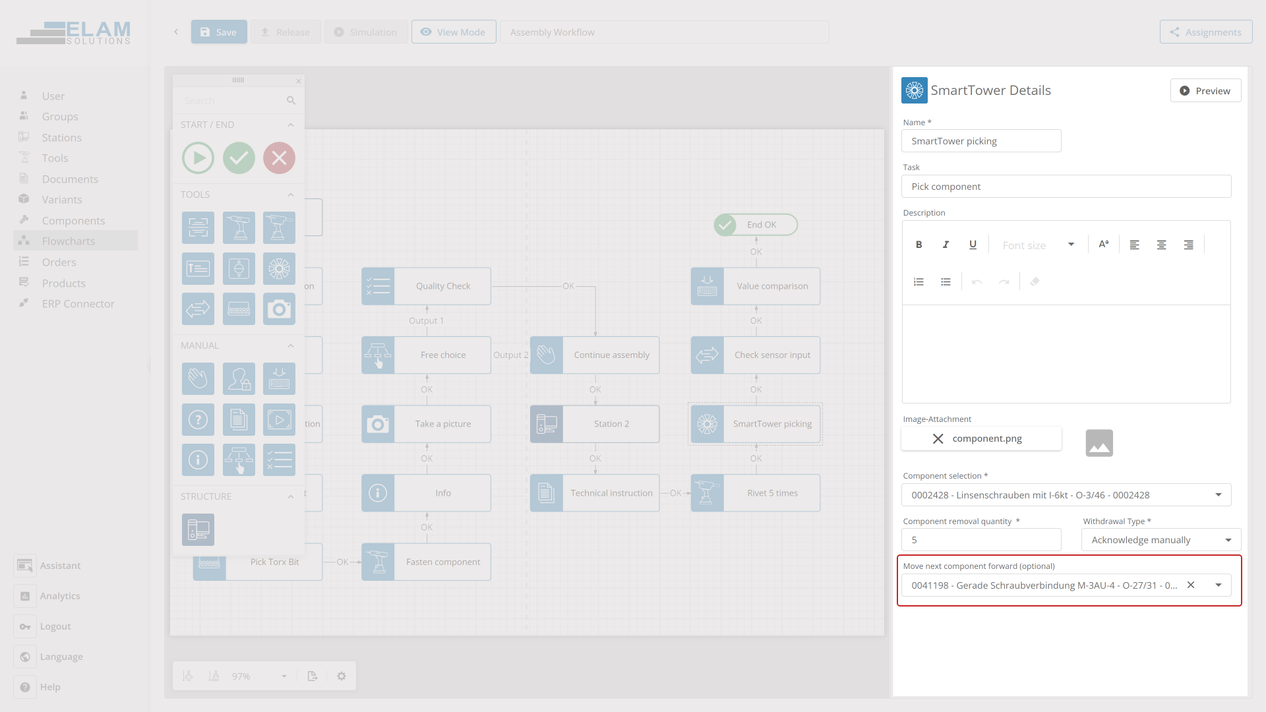Viewport: 1266px width, 712px height.
Task: Click the Preview button
Action: click(x=1205, y=91)
